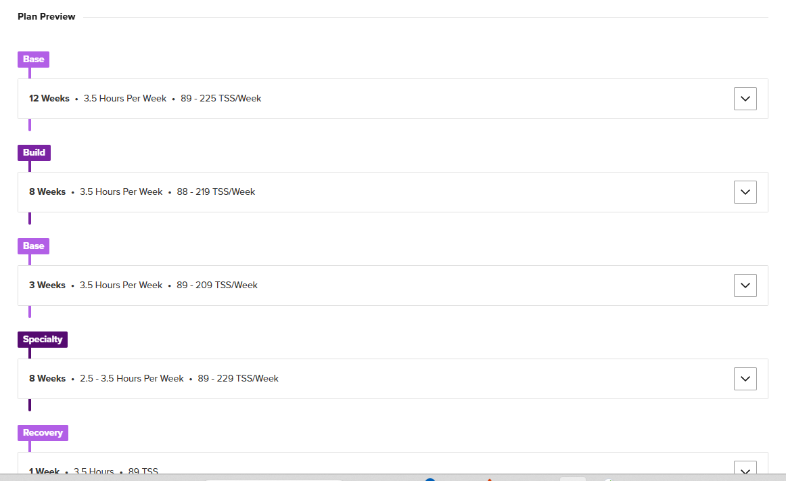Expand the Recovery 1 Week row chevron
Screen dimensions: 786x481
[x=745, y=469]
